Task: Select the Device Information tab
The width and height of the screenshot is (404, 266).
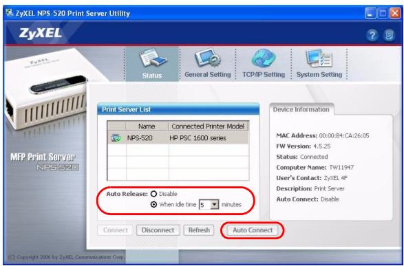Action: [301, 109]
